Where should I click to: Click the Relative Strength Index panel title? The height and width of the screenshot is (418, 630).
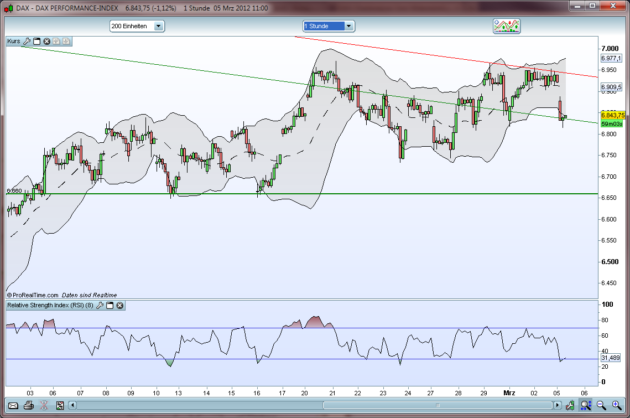coord(50,305)
